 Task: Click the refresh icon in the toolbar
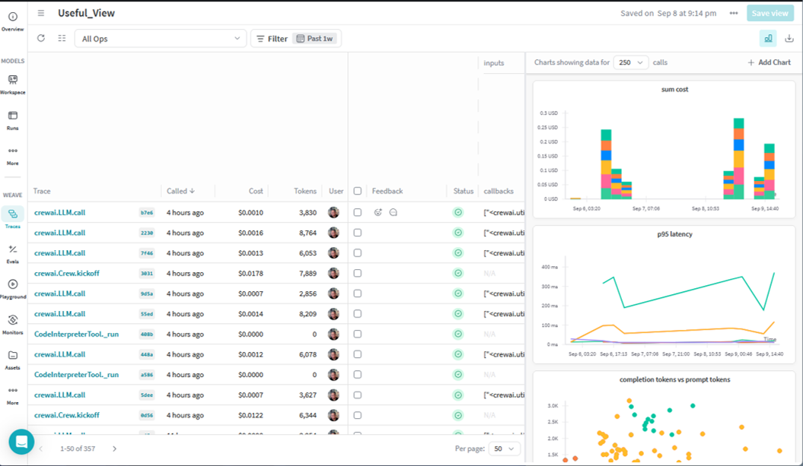click(41, 38)
